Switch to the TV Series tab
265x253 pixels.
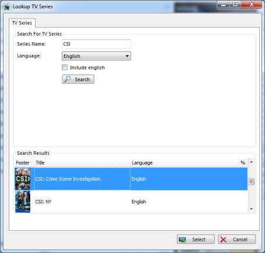22,23
